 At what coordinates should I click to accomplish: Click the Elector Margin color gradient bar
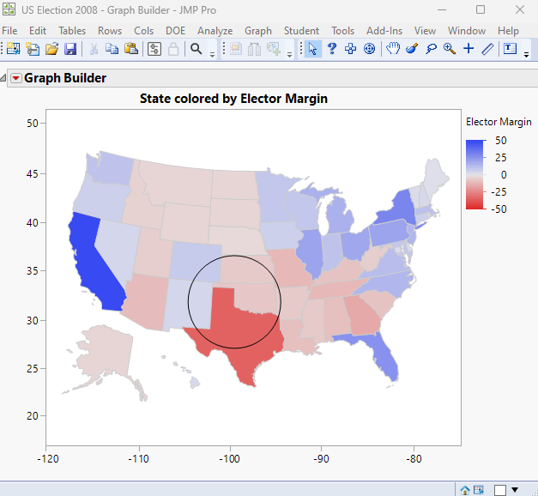coord(475,174)
